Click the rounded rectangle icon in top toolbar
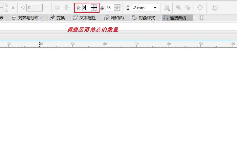Viewport: 237px width, 152px height. coord(215,7)
